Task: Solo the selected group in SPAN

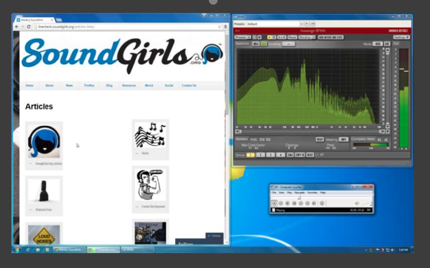Action: click(x=291, y=155)
